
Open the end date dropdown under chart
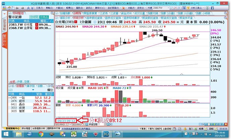point(84,124)
